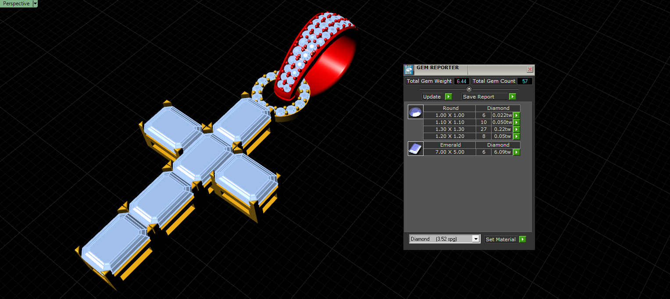Open the Diamond material dropdown
670x299 pixels.
tap(445, 239)
